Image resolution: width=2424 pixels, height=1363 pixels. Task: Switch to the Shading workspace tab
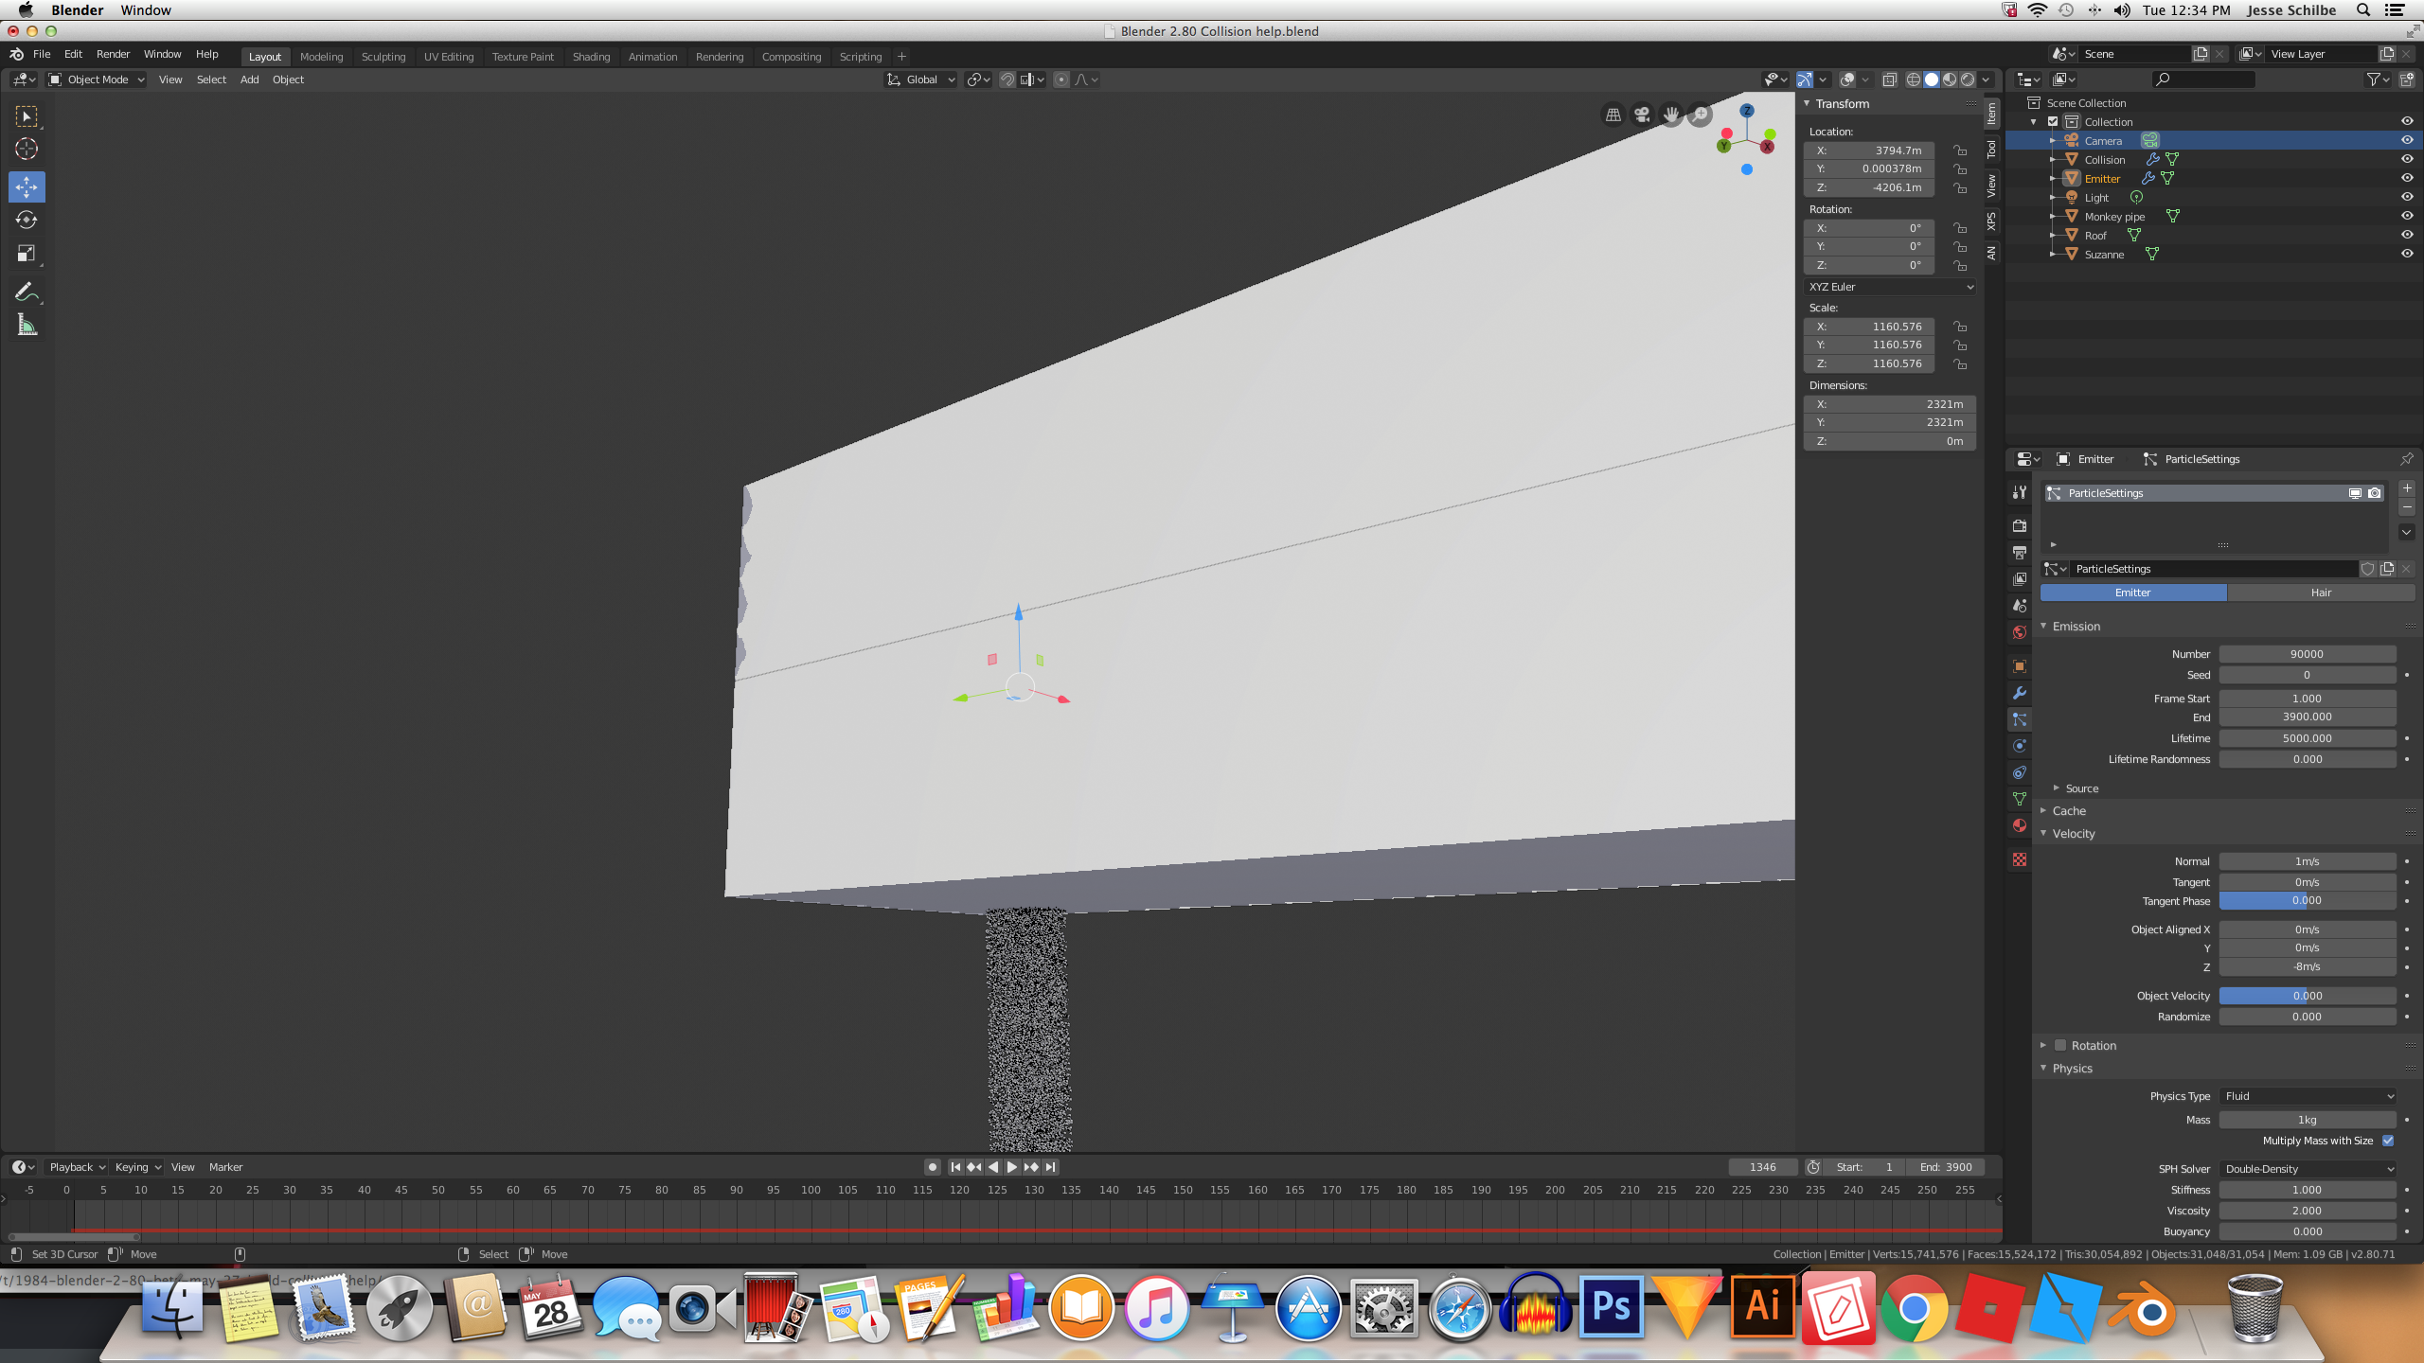(591, 57)
